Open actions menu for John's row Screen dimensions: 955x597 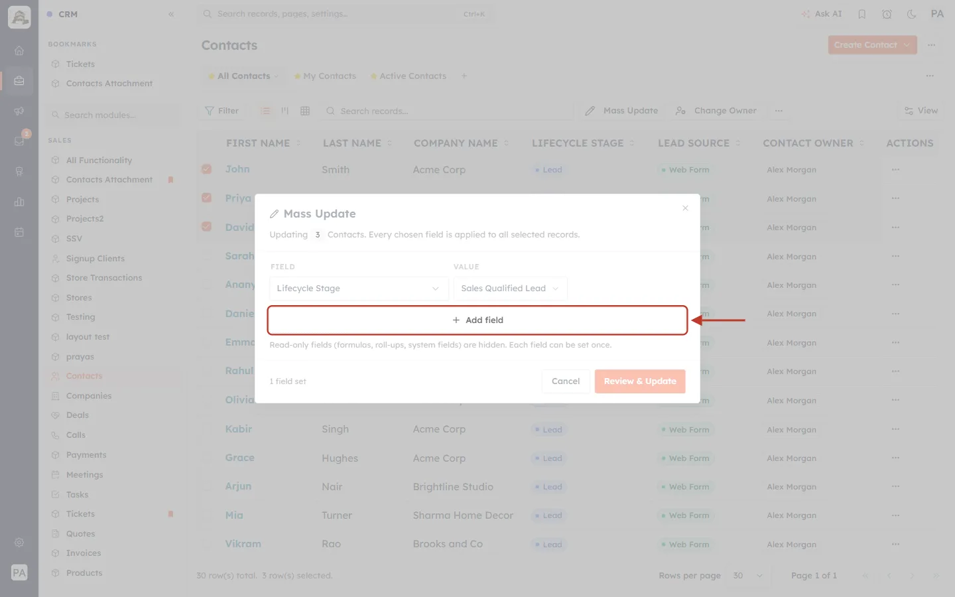tap(895, 170)
